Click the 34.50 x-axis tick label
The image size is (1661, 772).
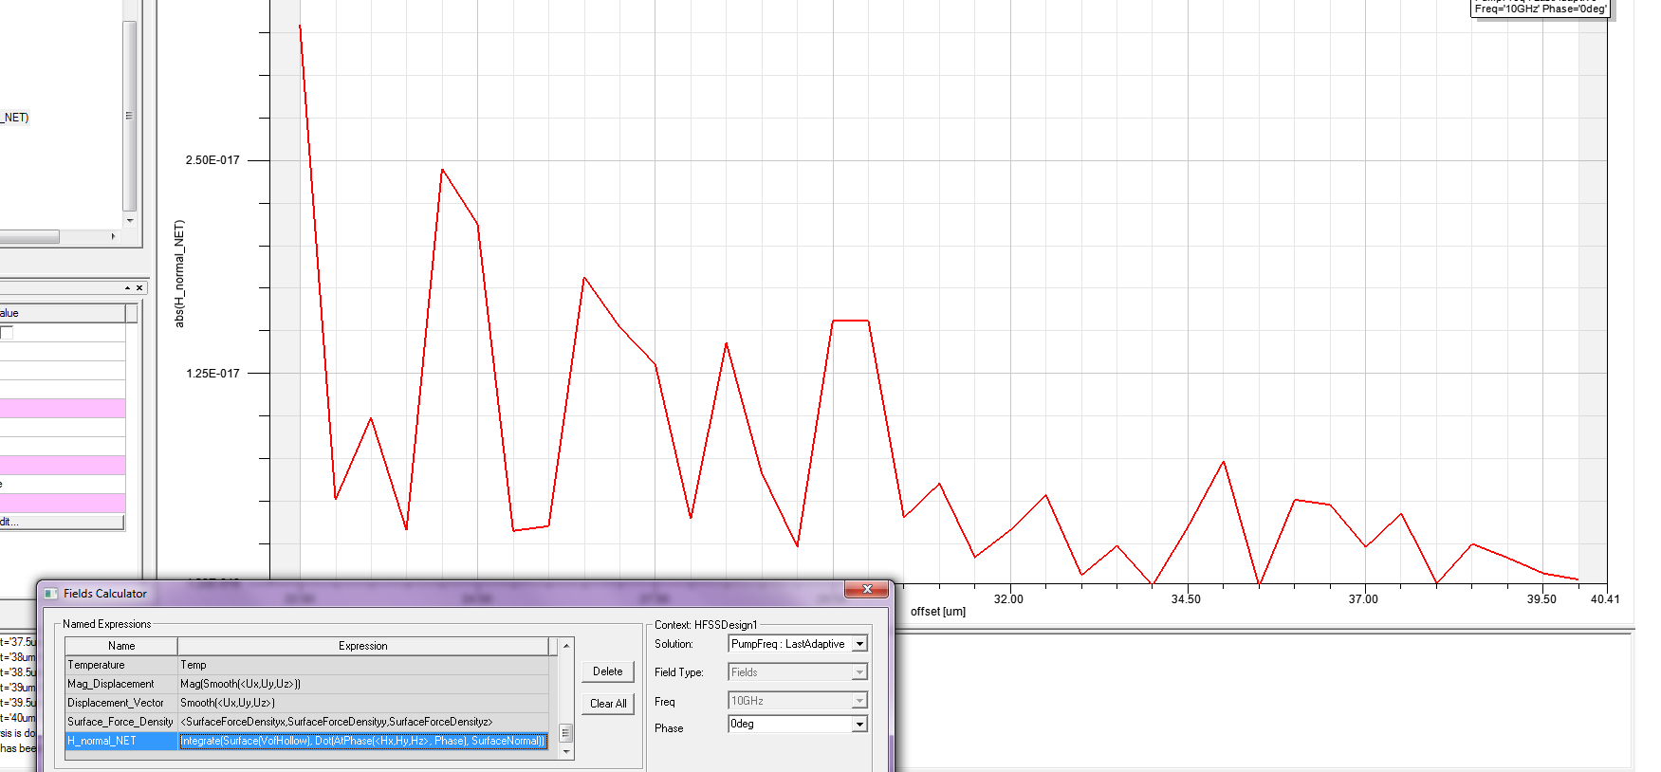(x=1186, y=599)
